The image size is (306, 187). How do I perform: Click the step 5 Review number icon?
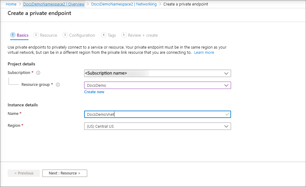(124, 35)
